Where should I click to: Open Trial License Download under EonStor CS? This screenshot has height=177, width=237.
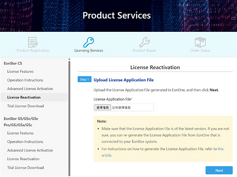click(26, 106)
